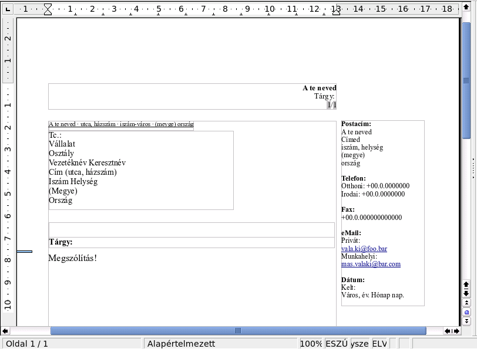Click the tab stop type selector button
The image size is (477, 349).
pos(8,9)
